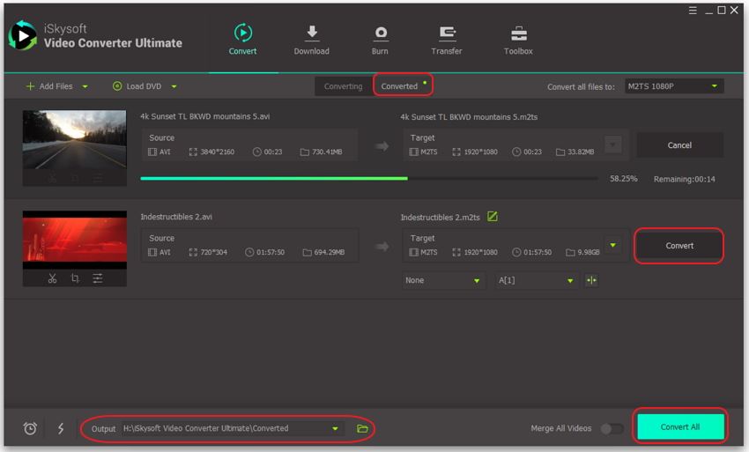Open target format dropdown for Indestructibles 2

613,246
